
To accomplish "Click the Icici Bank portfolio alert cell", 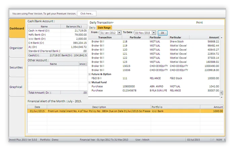I will (176, 111).
